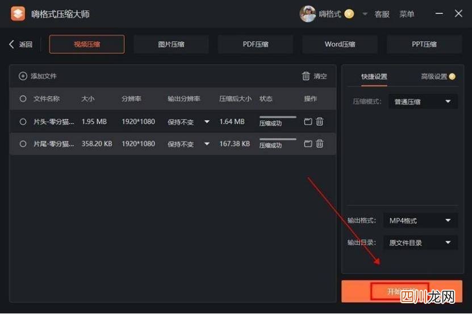Open output folder for 片头 file
The height and width of the screenshot is (314, 472).
tap(308, 122)
